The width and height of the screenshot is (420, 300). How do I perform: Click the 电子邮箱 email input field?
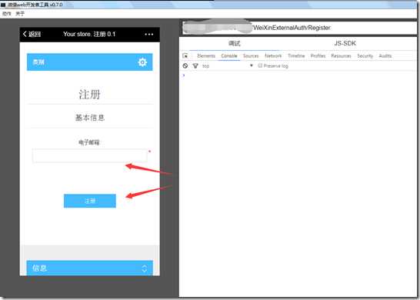(90, 155)
